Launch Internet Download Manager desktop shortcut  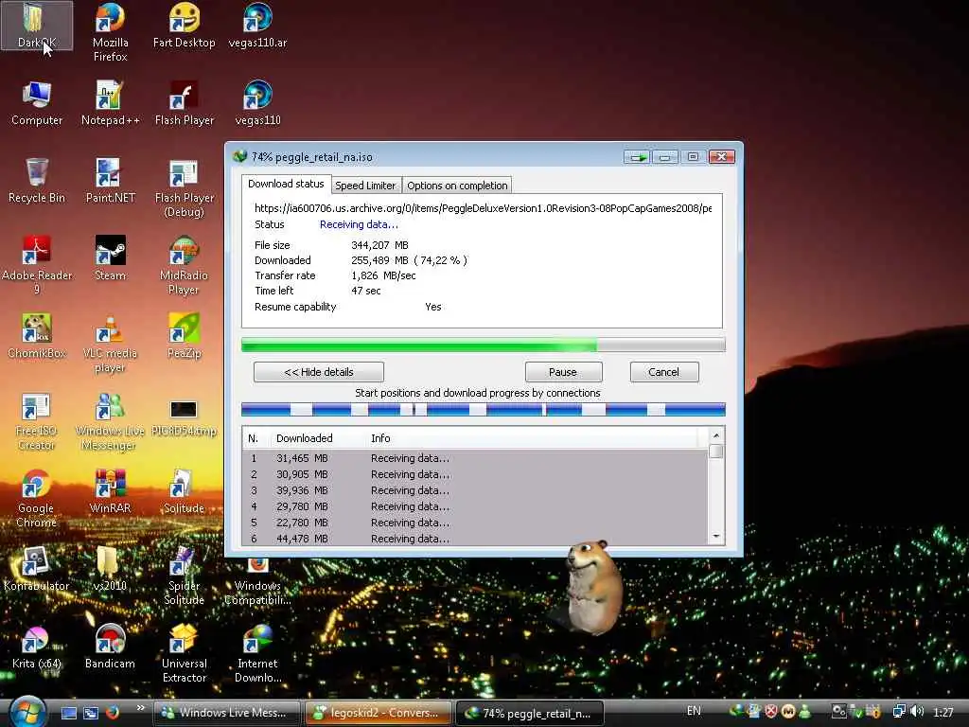257,654
